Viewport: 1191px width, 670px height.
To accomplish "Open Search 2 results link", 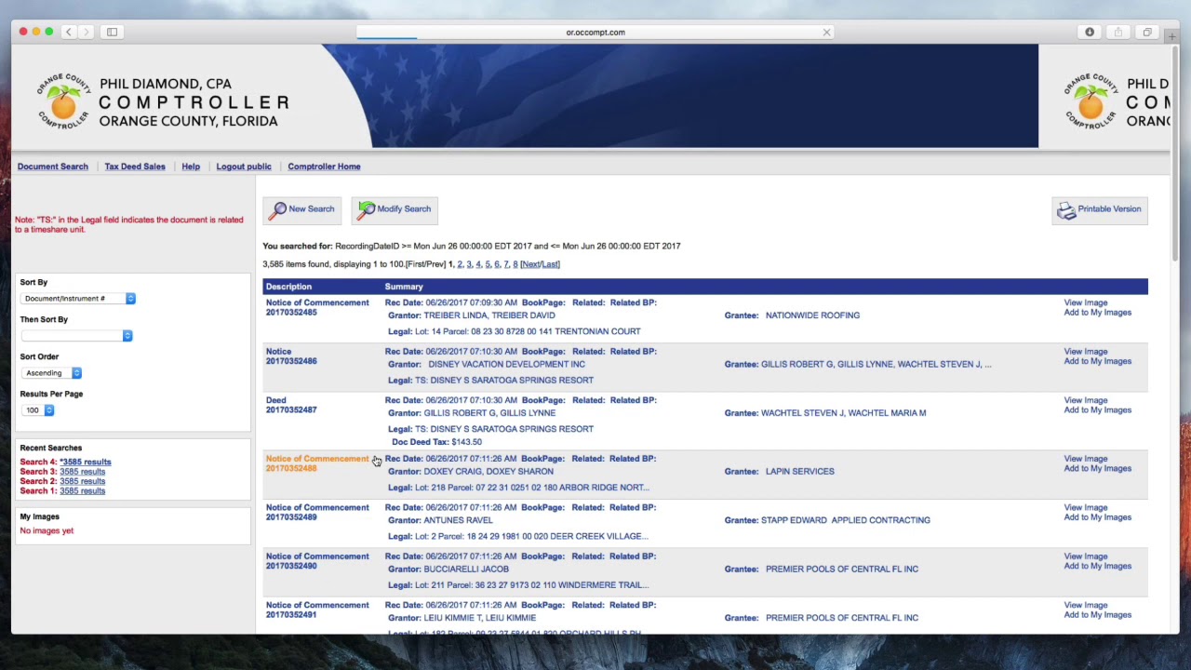I will pos(83,481).
